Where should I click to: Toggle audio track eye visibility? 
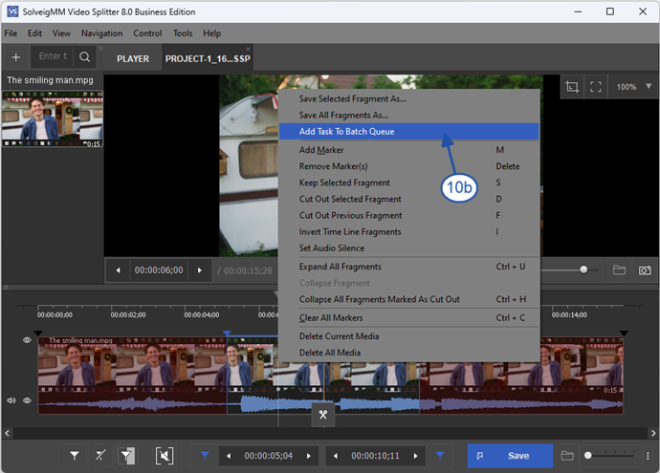pyautogui.click(x=27, y=400)
